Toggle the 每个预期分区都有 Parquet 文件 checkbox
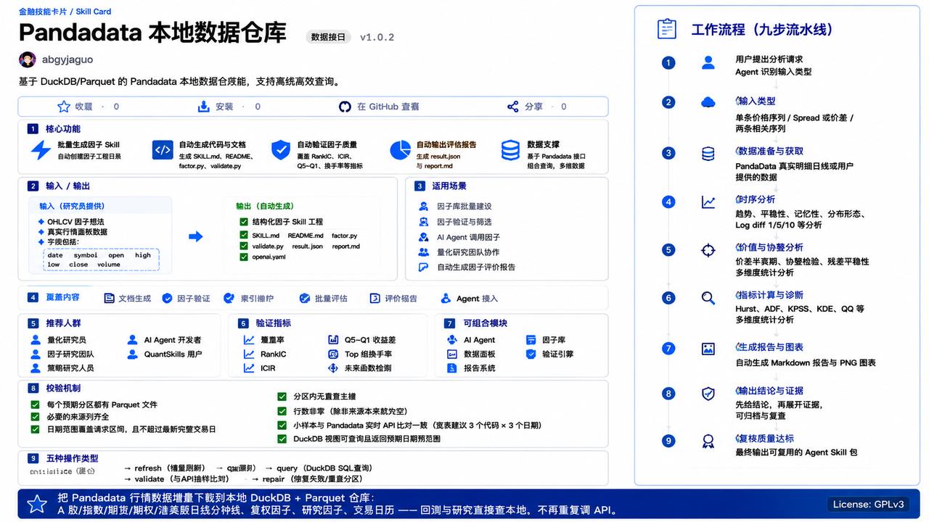The height and width of the screenshot is (522, 929). pos(35,405)
